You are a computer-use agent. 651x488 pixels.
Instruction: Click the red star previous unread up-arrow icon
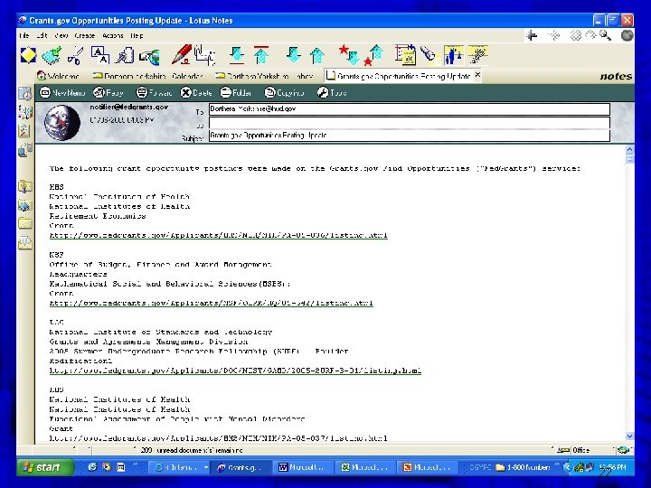pyautogui.click(x=373, y=55)
